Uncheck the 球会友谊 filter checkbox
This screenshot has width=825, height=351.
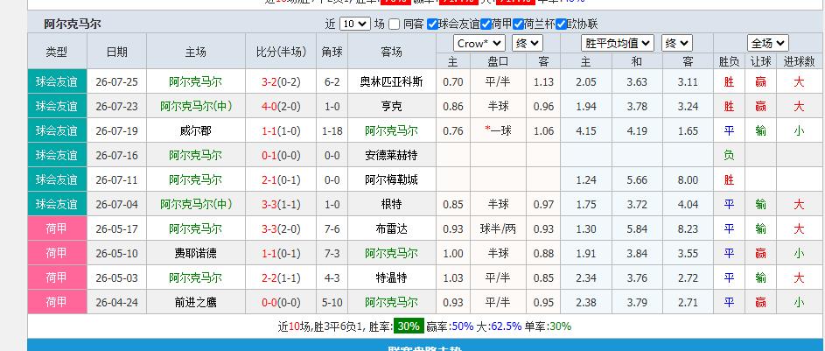[432, 25]
